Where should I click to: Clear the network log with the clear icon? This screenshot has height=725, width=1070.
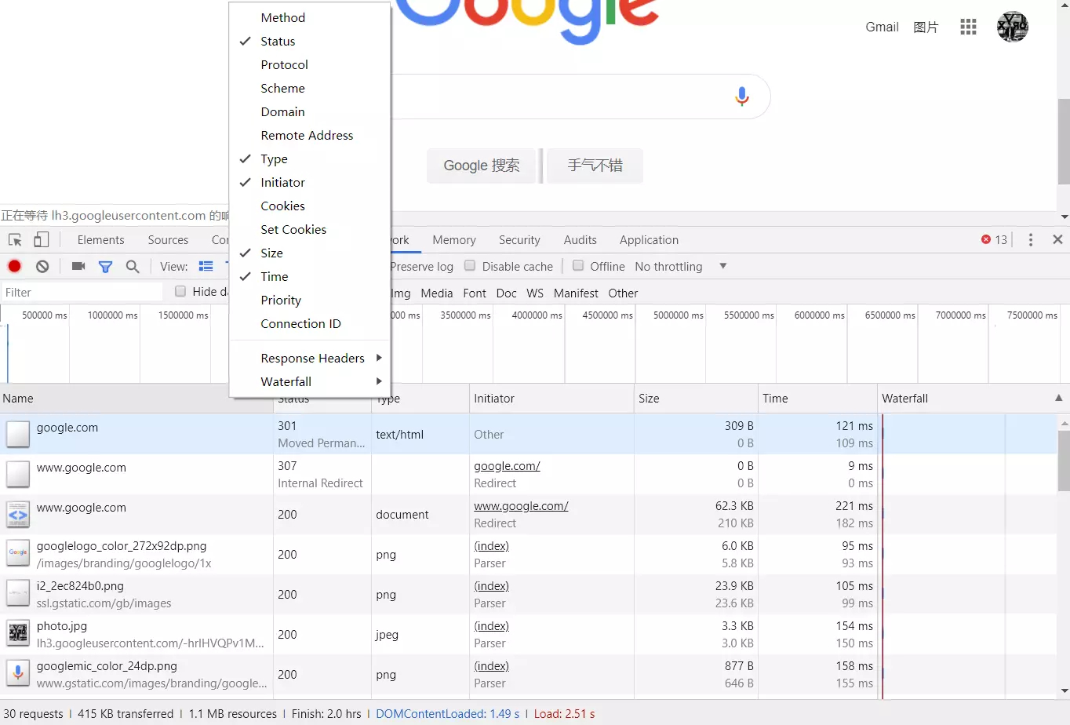(42, 266)
